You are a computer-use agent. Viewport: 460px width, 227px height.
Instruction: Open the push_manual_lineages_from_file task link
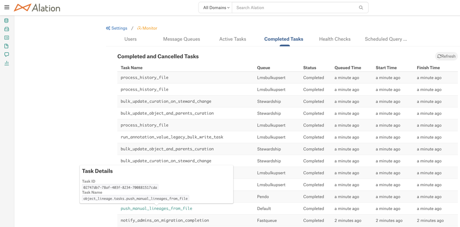pos(156,209)
